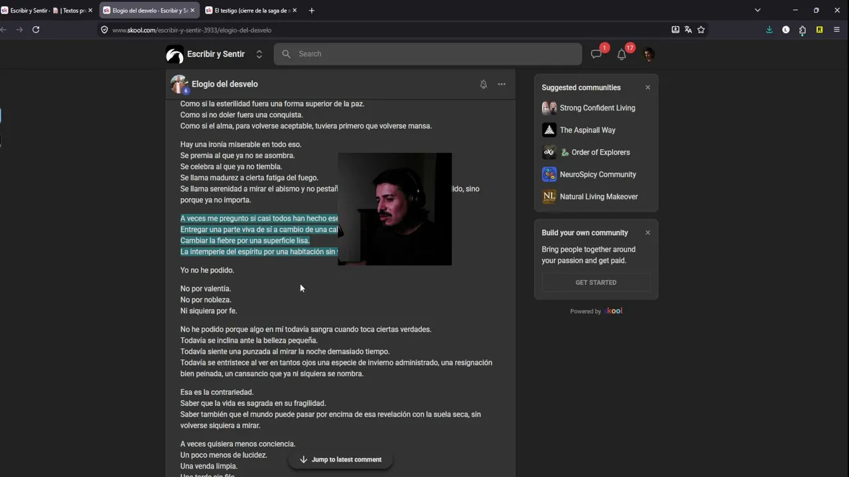Expand the Escribir y Sentir community switcher
Screen dimensions: 849x477
(x=259, y=54)
